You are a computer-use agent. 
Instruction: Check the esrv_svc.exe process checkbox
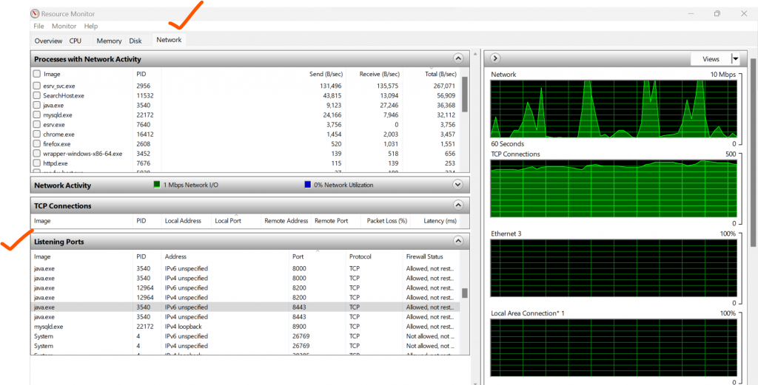tap(37, 86)
